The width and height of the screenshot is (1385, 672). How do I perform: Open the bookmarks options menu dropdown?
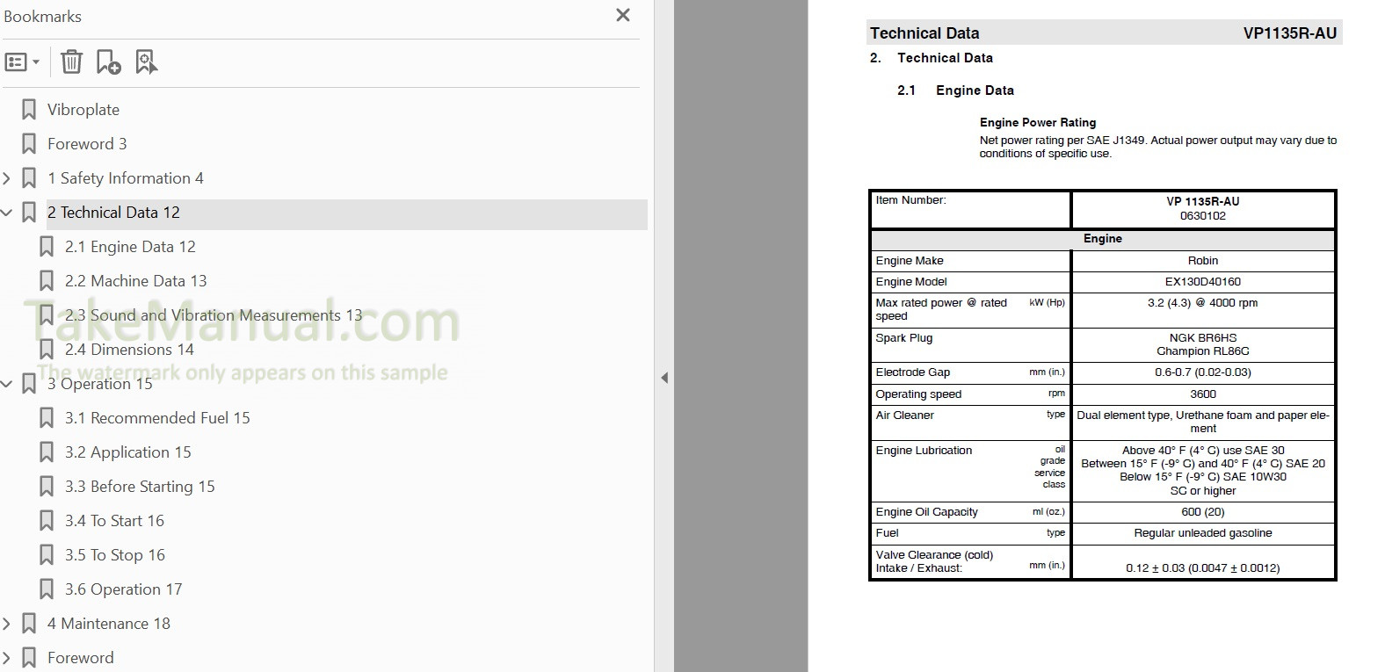[22, 62]
